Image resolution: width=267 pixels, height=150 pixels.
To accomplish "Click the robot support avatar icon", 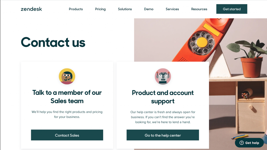I will tap(163, 76).
